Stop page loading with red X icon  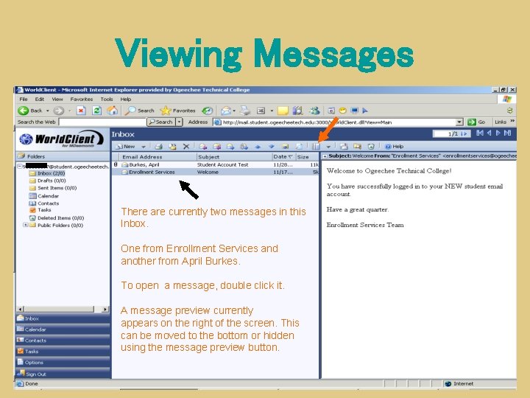click(81, 111)
